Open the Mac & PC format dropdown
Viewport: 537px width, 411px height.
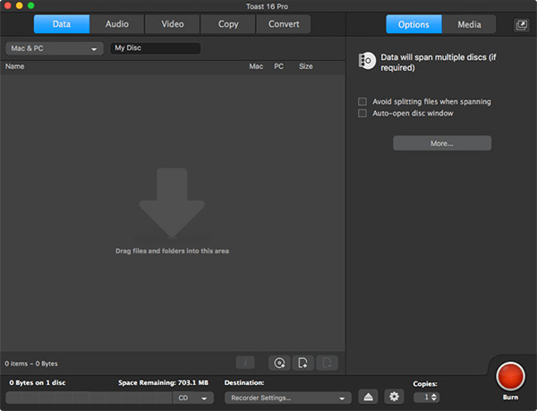click(x=54, y=48)
